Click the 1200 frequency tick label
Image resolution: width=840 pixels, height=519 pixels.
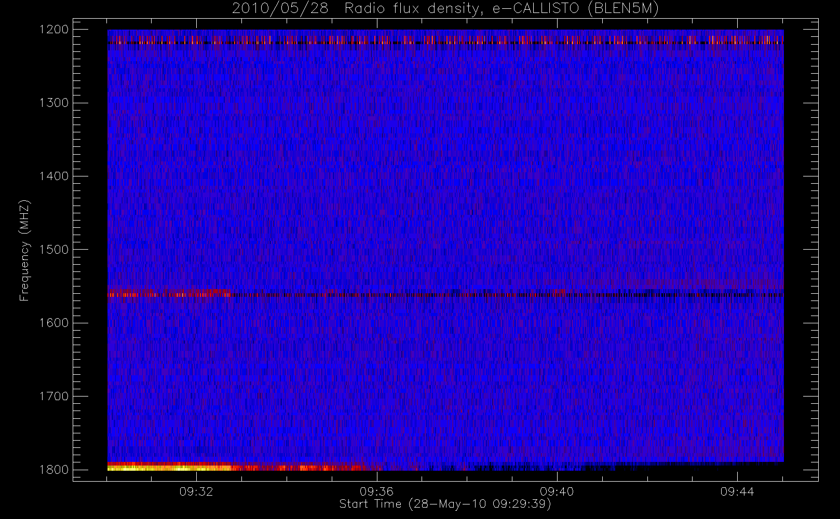coord(55,30)
